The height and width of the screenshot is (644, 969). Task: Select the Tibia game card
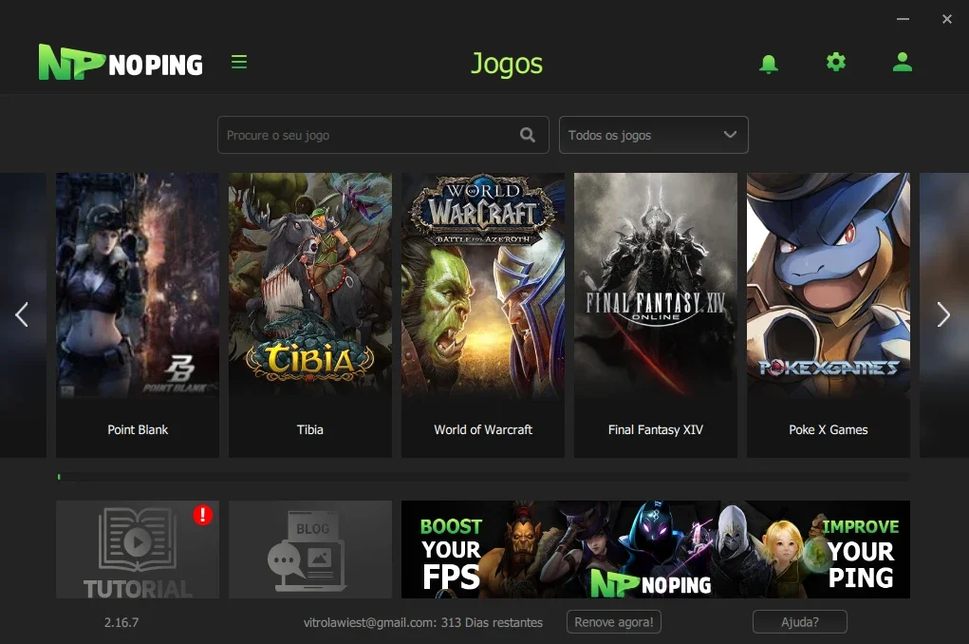310,315
